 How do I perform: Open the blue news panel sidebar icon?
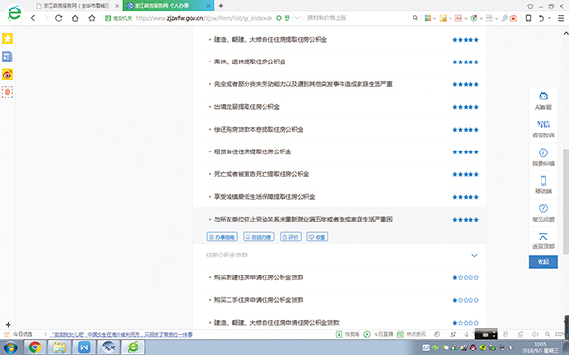pyautogui.click(x=8, y=57)
